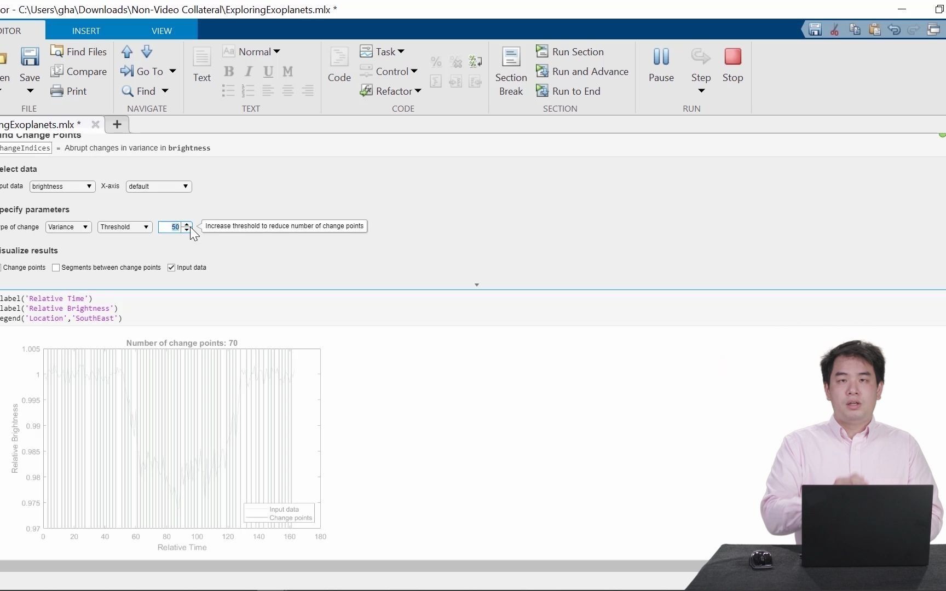Apply bold formatting to text
The width and height of the screenshot is (946, 591).
click(228, 71)
